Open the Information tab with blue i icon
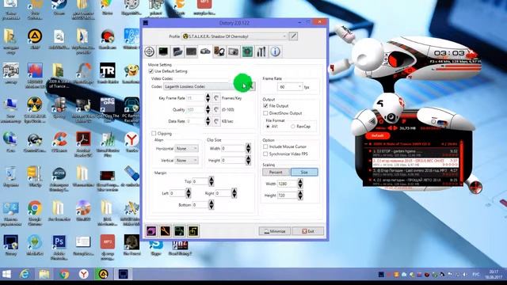The image size is (507, 285). [275, 51]
